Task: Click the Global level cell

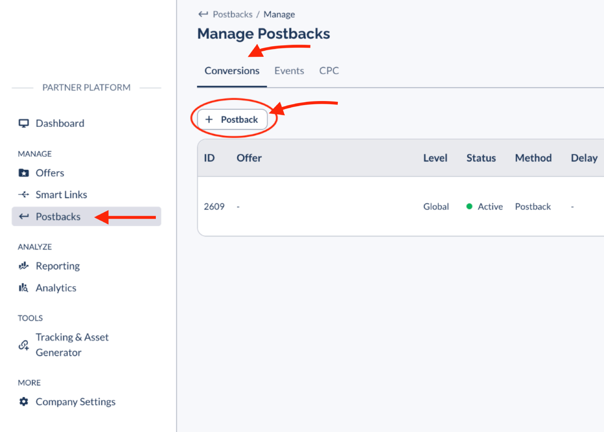Action: pos(436,207)
